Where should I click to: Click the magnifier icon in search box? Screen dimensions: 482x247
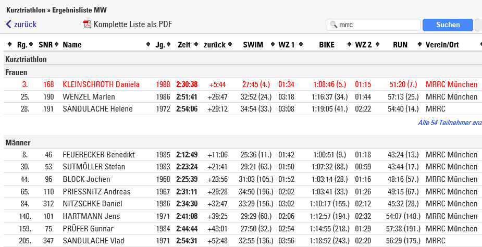click(x=333, y=25)
